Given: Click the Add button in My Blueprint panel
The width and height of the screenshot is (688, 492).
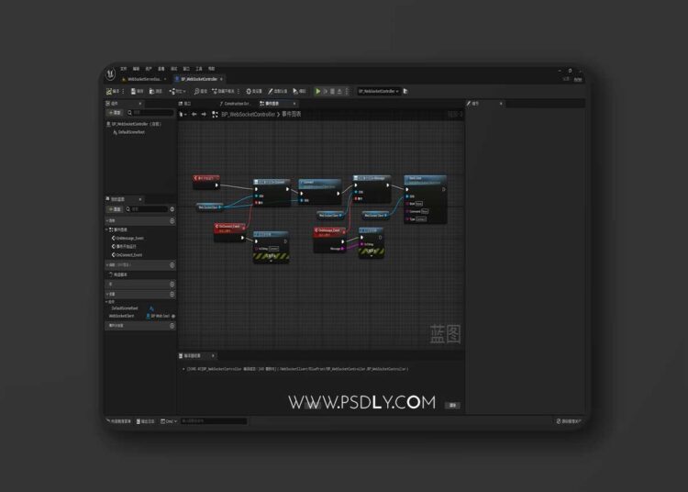Looking at the screenshot, I should (x=115, y=209).
